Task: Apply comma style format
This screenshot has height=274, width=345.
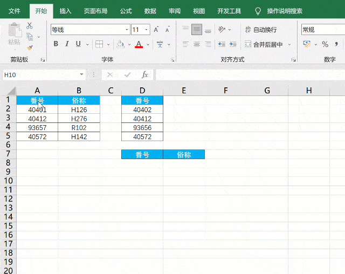Action: point(336,44)
